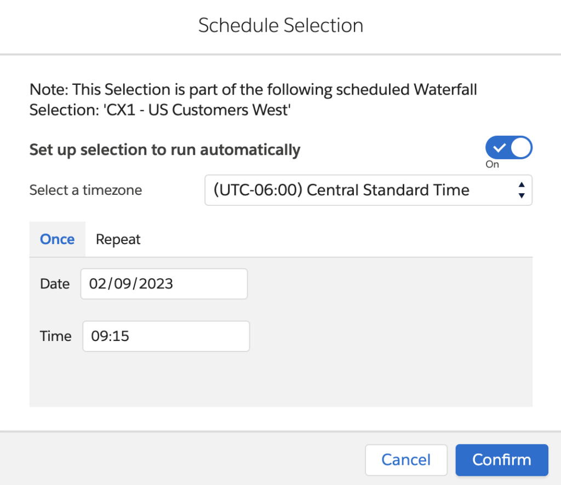The image size is (561, 485).
Task: Click the "Date" field label
Action: click(55, 284)
